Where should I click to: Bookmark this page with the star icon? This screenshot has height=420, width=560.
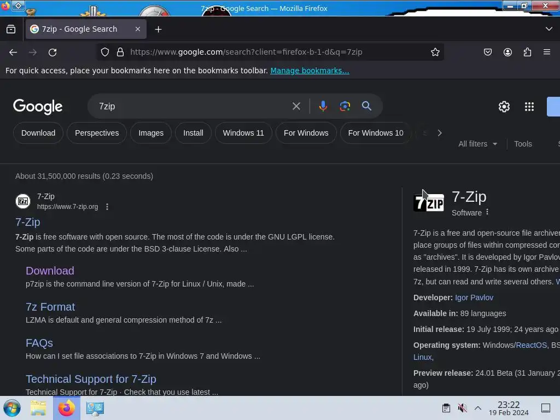435,52
